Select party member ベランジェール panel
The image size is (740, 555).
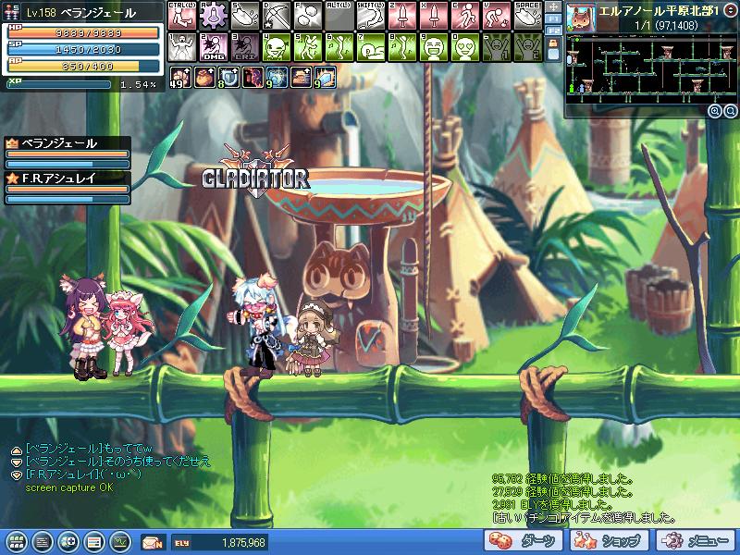tap(68, 154)
